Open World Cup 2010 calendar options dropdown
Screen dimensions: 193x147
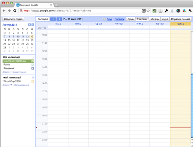pos(33,82)
